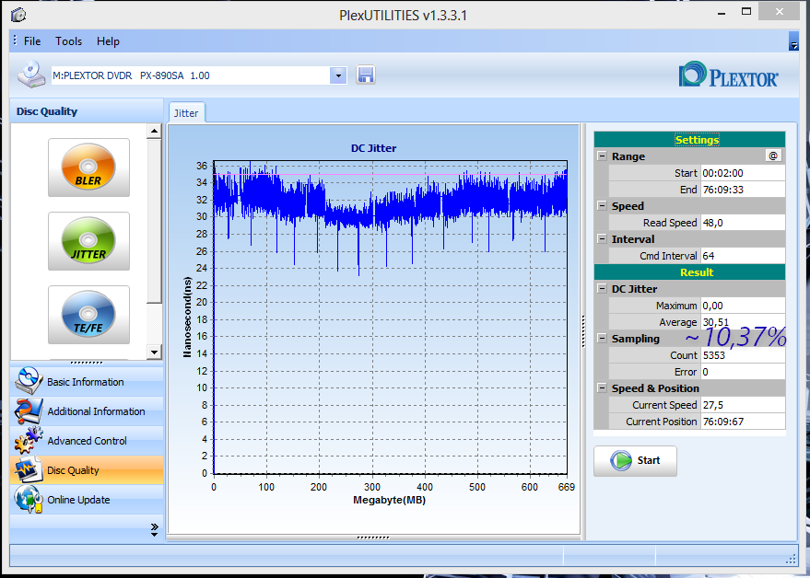The image size is (810, 578).
Task: Expand more sidebar buttons chevron
Action: 155,529
